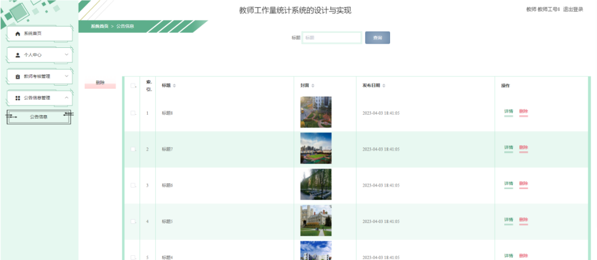Open the 教师考核管理 sidebar menu
This screenshot has height=260, width=597.
click(x=39, y=76)
